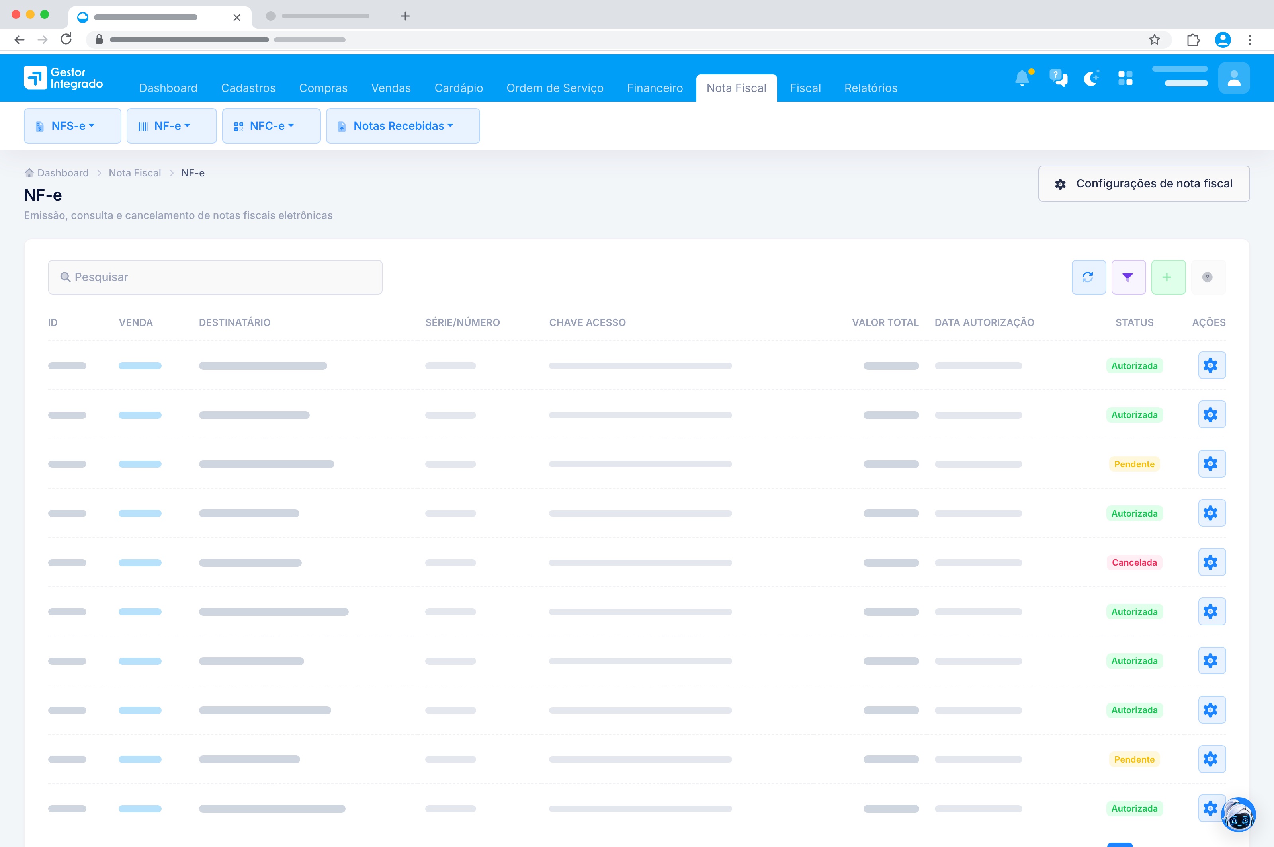Viewport: 1274px width, 847px height.
Task: Open browser extensions puzzle icon
Action: point(1193,39)
